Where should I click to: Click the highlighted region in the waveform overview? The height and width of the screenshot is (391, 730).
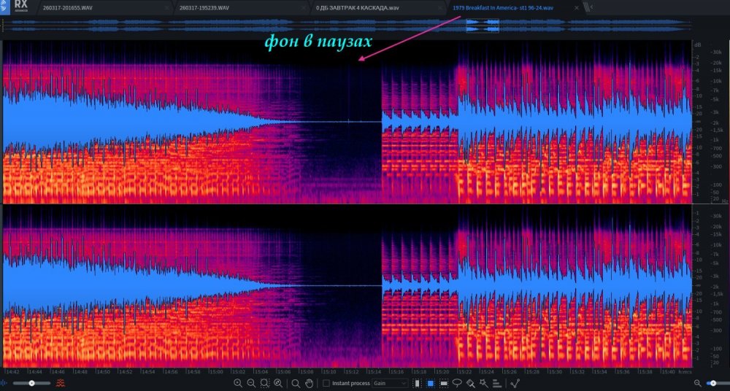[483, 26]
